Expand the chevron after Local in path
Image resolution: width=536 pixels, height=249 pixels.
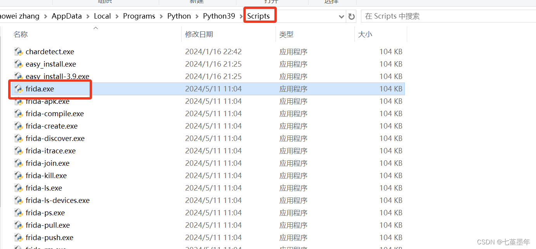[x=117, y=16]
